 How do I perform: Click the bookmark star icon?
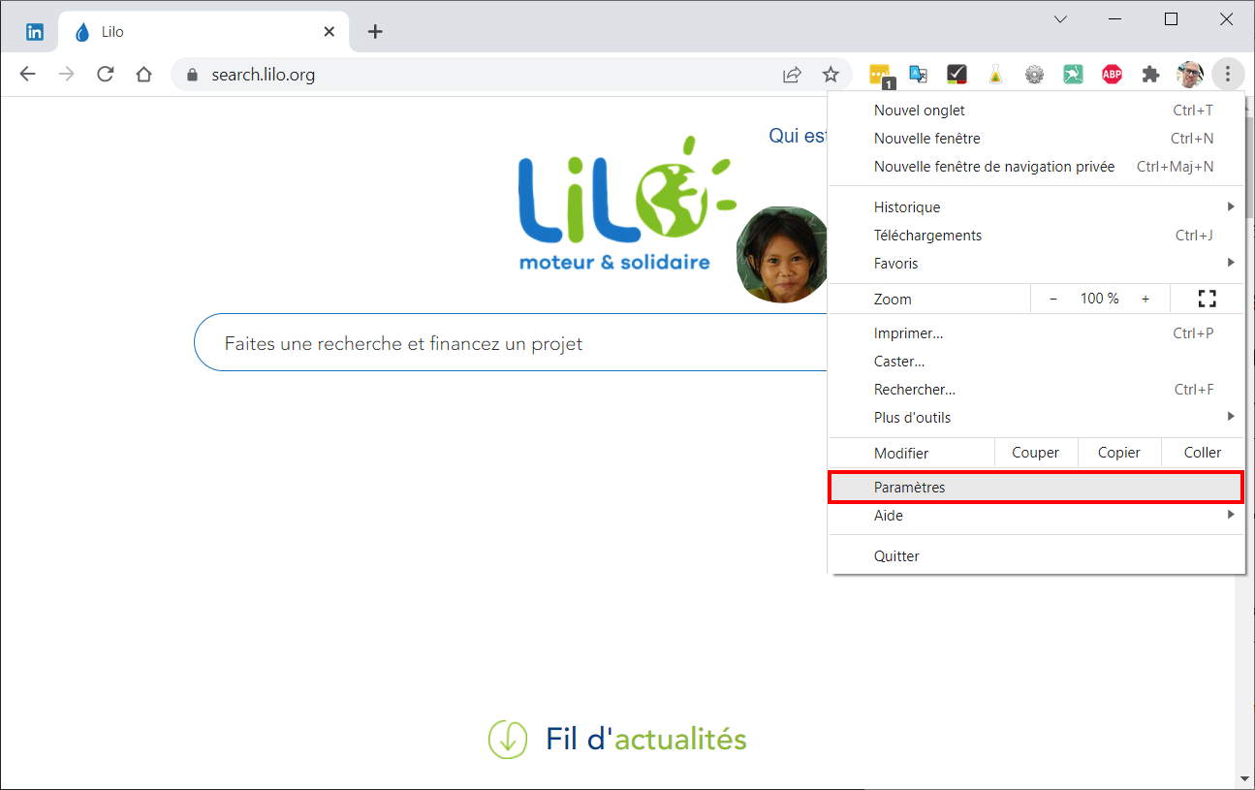[831, 75]
